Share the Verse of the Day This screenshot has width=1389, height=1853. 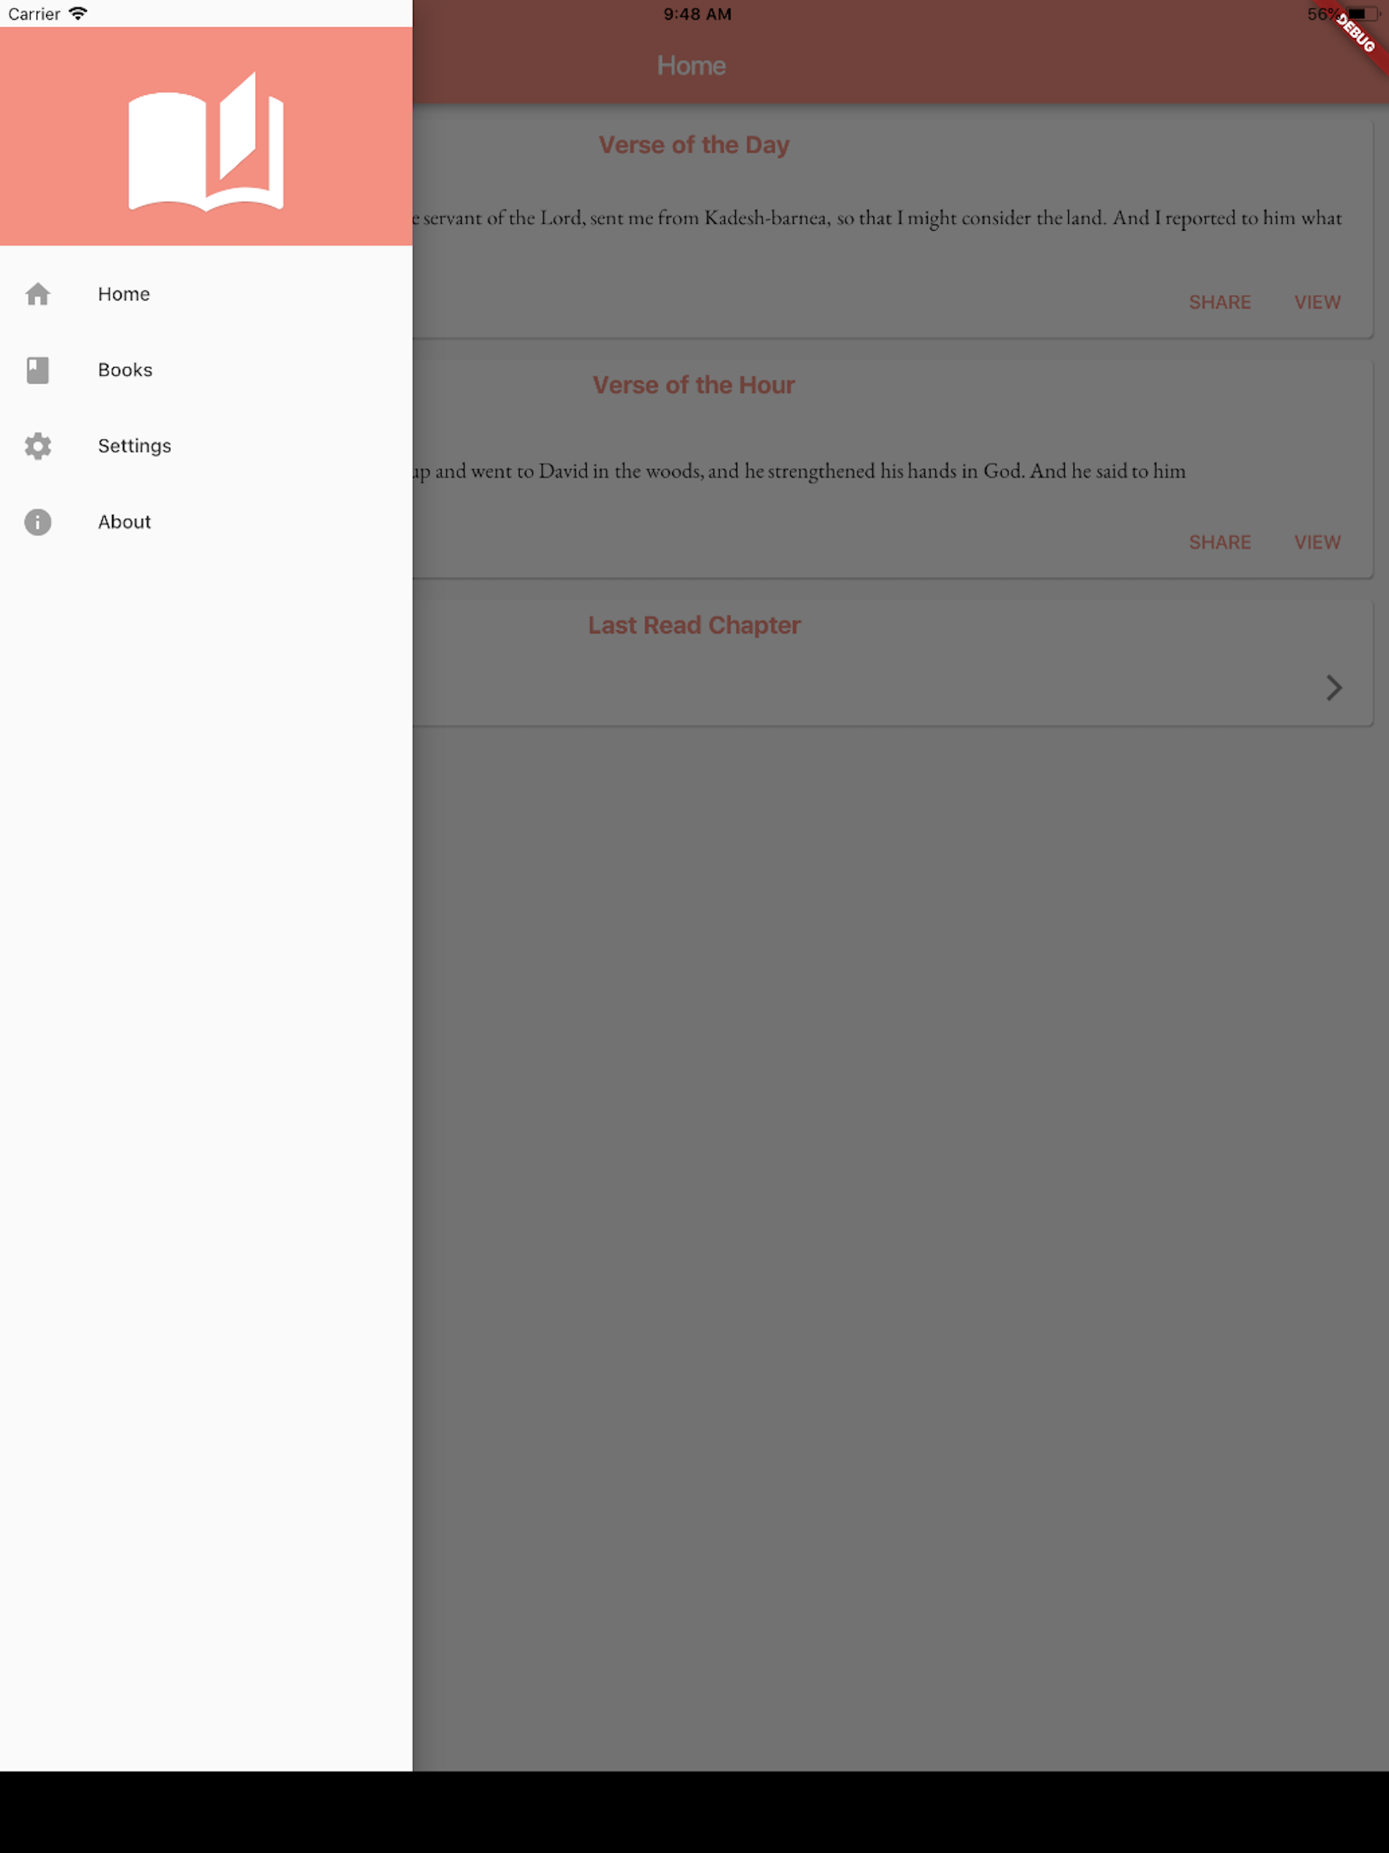(x=1219, y=303)
